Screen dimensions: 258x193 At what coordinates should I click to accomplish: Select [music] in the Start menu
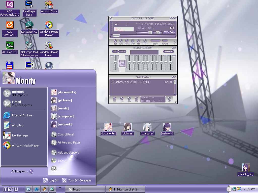coord(63,108)
